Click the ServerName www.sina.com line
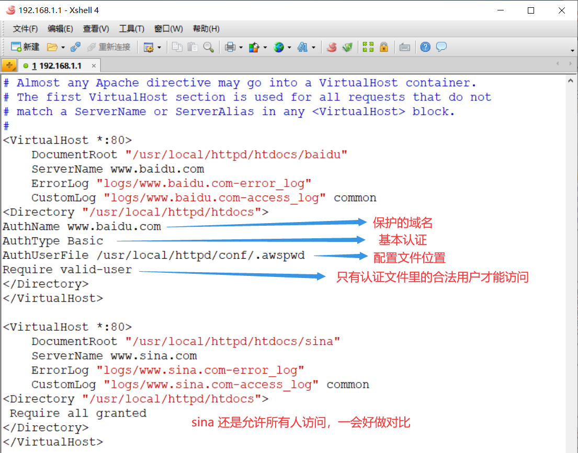The width and height of the screenshot is (578, 453). pos(114,356)
